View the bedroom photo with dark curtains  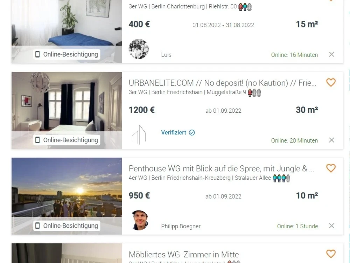pyautogui.click(x=67, y=102)
